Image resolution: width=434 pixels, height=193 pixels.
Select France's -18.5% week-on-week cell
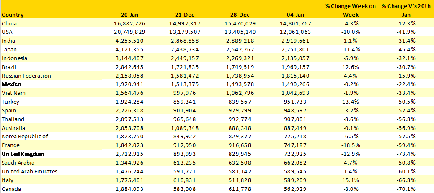pyautogui.click(x=350, y=145)
